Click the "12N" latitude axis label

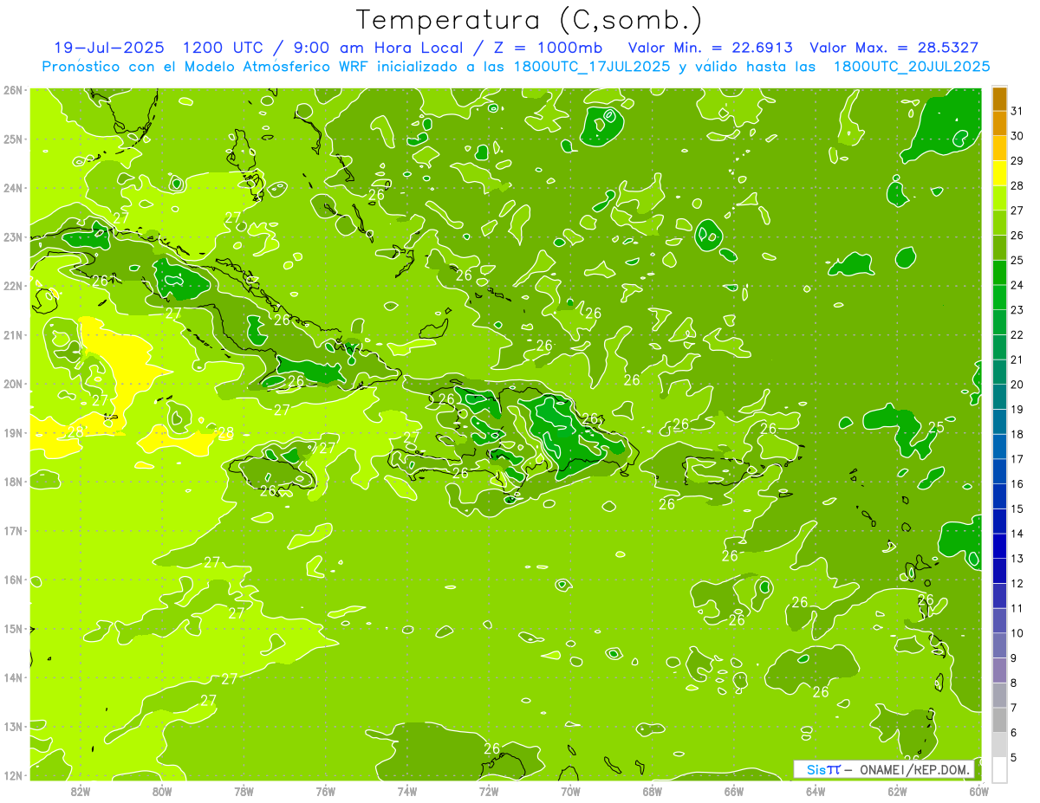(12, 775)
